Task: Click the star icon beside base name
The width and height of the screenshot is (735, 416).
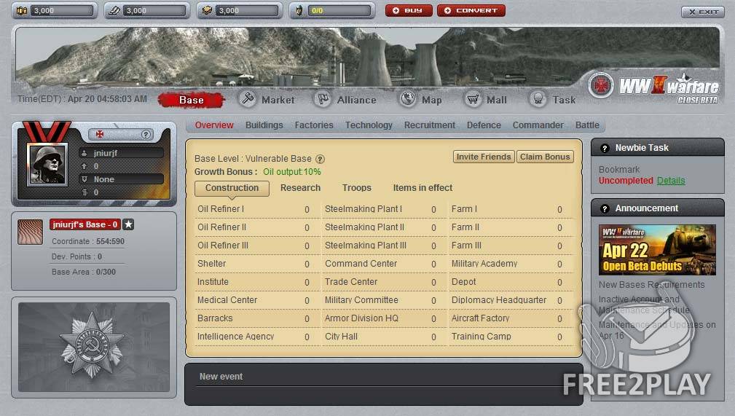Action: [x=128, y=224]
